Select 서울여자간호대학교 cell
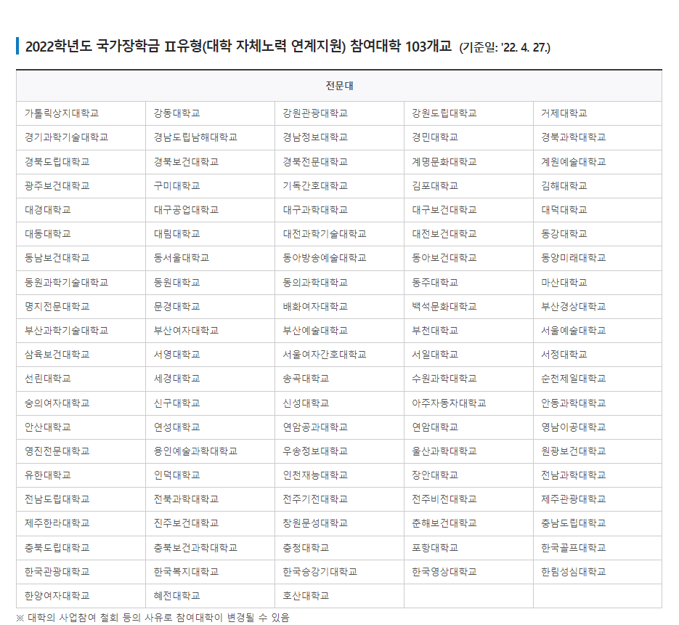The height and width of the screenshot is (625, 679). click(x=339, y=355)
